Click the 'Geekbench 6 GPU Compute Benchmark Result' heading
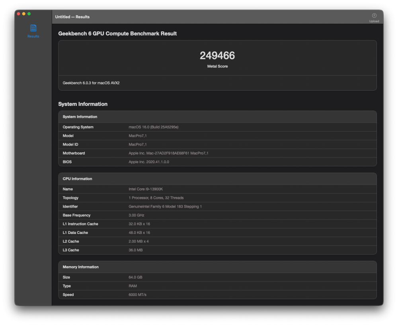398x325 pixels. [117, 33]
